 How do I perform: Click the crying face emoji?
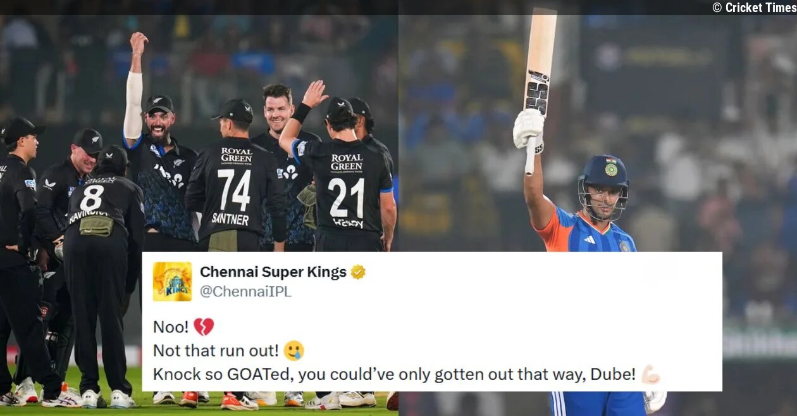tap(293, 351)
